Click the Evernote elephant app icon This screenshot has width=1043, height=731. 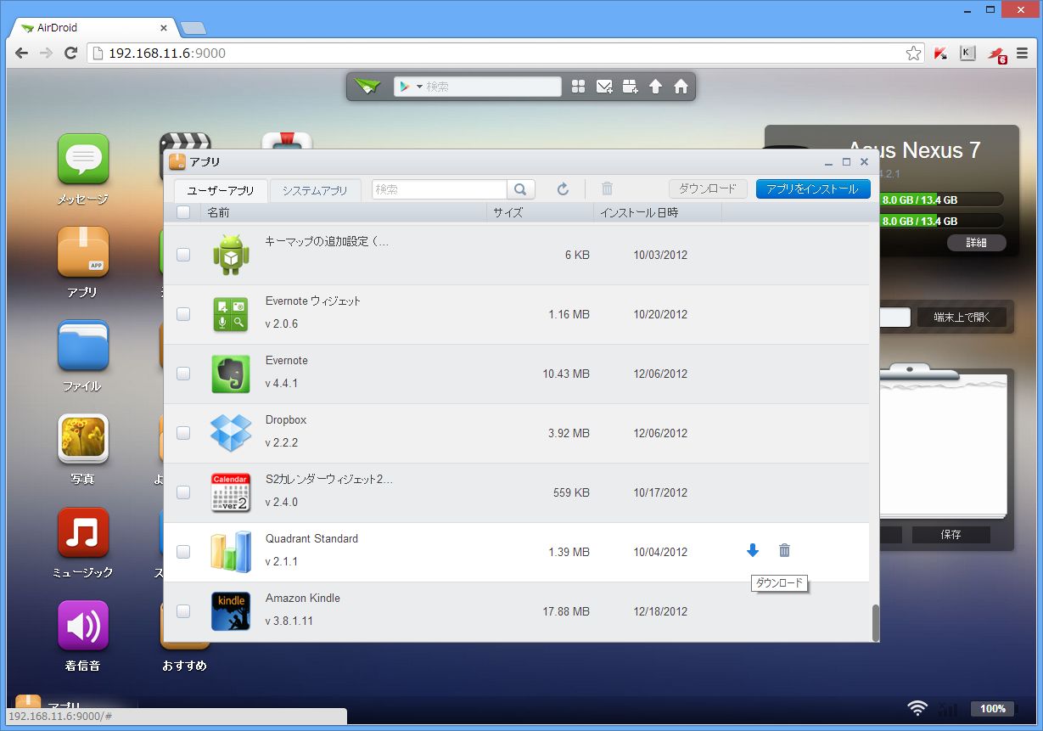231,374
